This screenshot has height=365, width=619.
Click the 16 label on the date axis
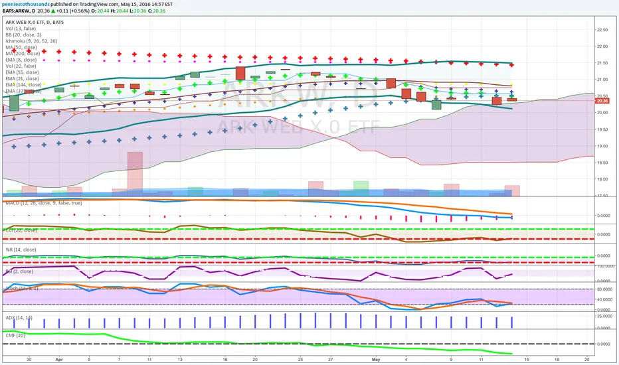[x=527, y=360]
